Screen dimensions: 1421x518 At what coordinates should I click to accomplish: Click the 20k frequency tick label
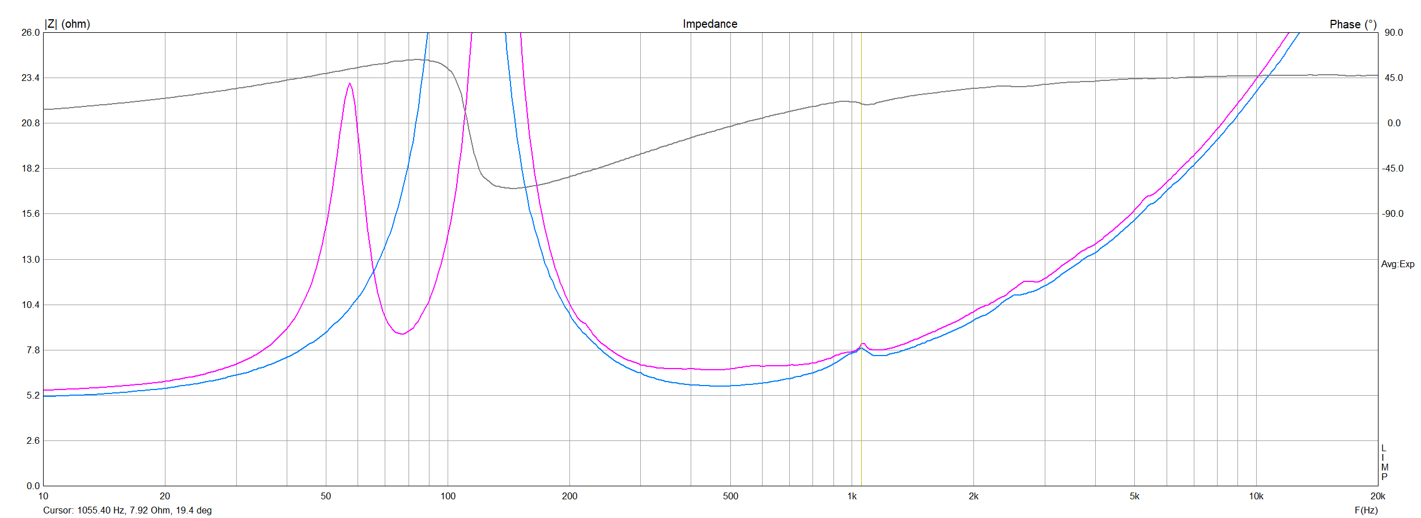pyautogui.click(x=1377, y=496)
